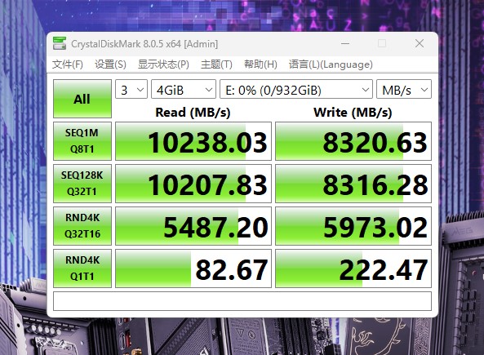Click the SEQ128K write result 8316.28
Image resolution: width=484 pixels, height=355 pixels.
pos(353,184)
